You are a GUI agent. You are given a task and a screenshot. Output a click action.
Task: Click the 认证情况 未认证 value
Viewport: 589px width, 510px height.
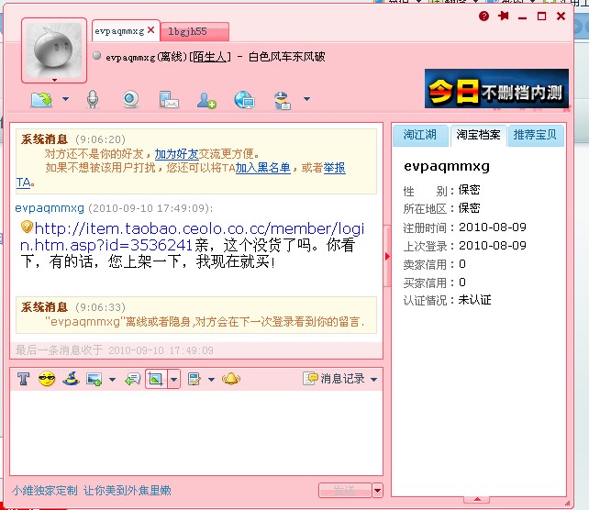click(475, 300)
